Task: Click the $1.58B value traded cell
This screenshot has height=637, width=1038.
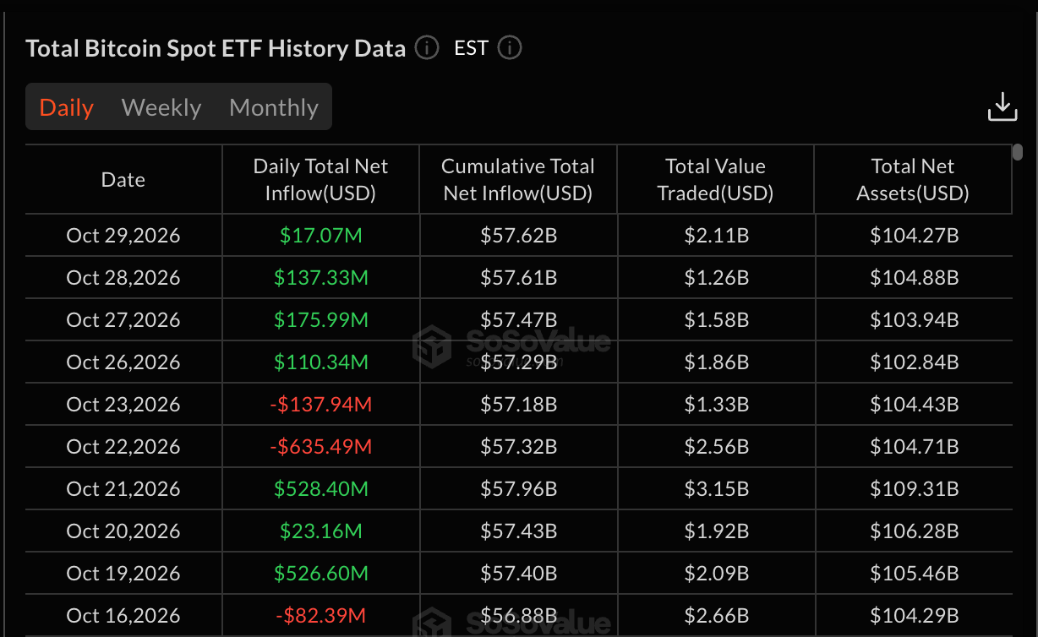Action: pos(717,319)
